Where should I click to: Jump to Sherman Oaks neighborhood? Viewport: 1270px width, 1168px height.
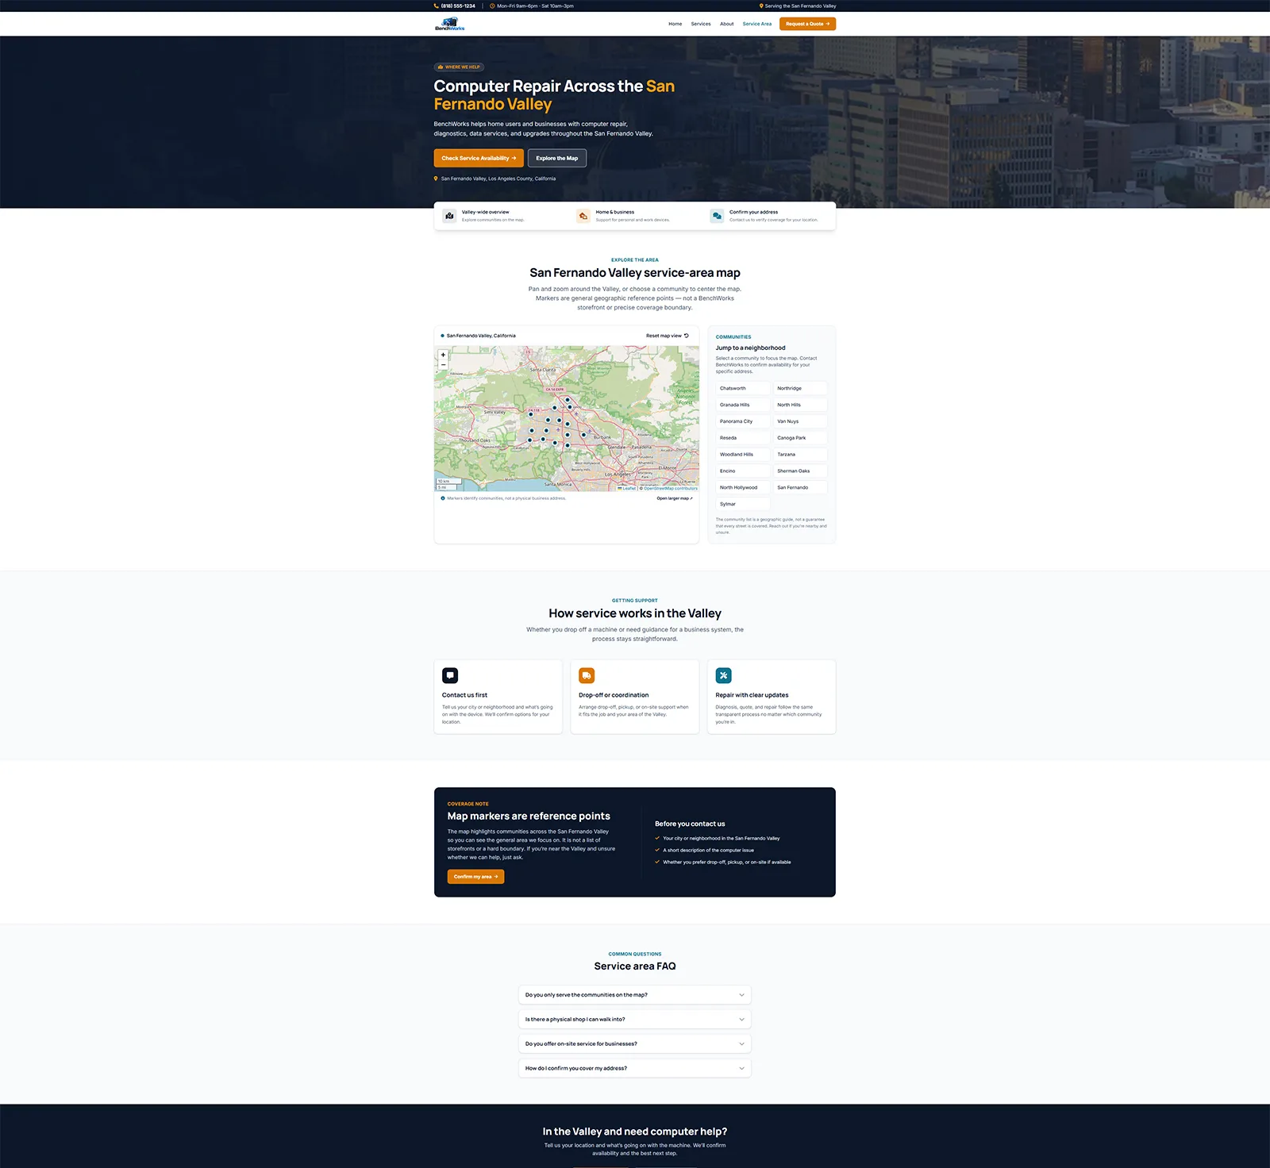(x=800, y=471)
